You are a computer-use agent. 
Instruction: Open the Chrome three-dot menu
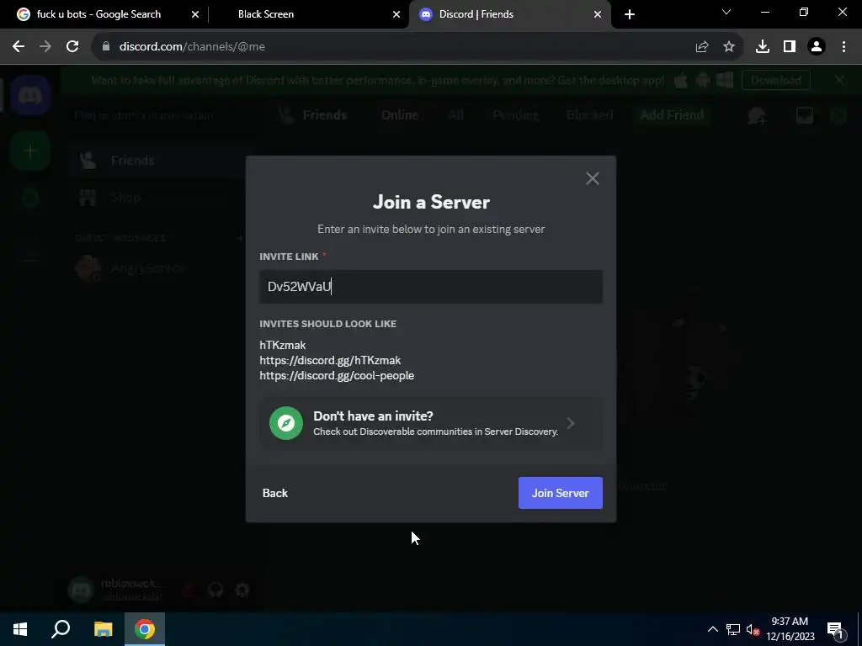pyautogui.click(x=843, y=47)
